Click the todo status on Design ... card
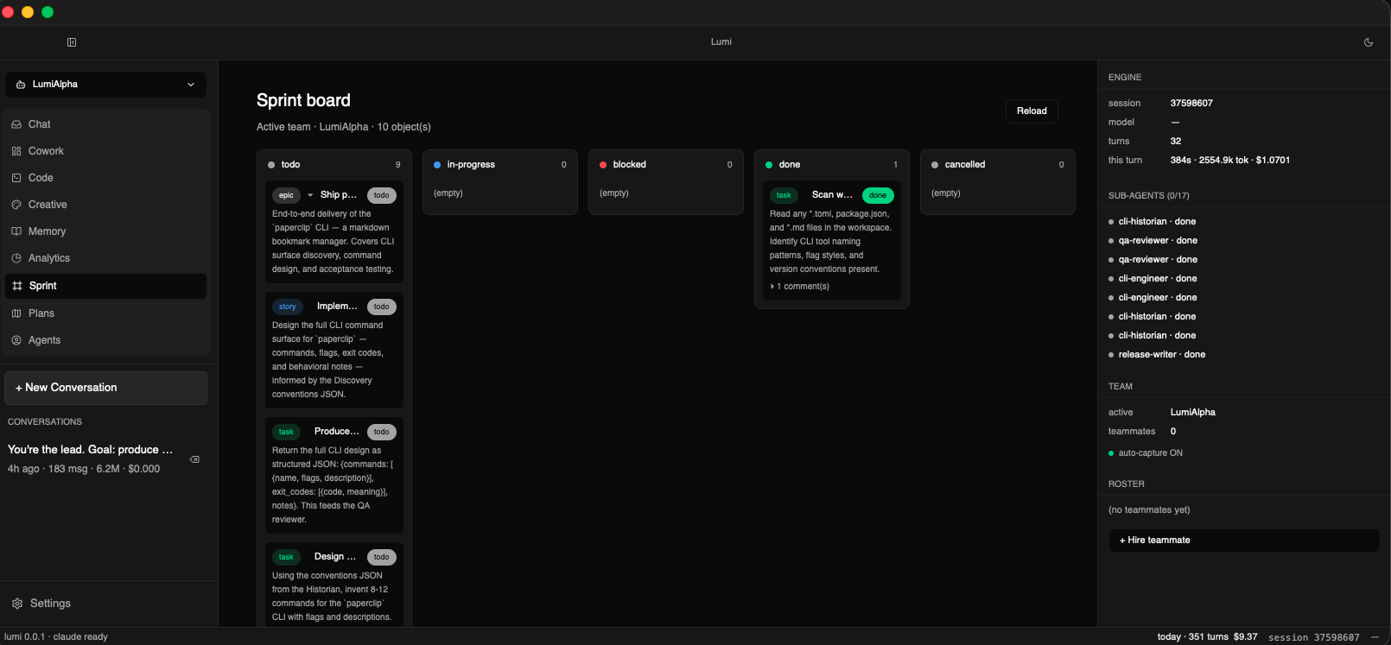 [382, 557]
